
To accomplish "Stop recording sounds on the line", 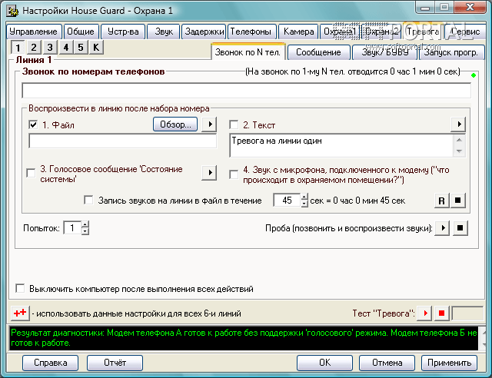I will [x=458, y=201].
